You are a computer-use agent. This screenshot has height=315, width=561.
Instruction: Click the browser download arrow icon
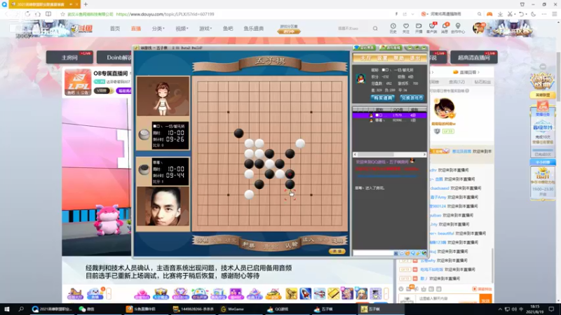500,14
